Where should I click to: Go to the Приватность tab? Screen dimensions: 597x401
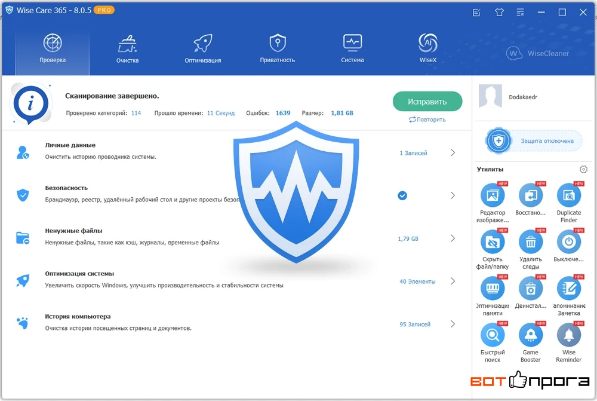(278, 48)
